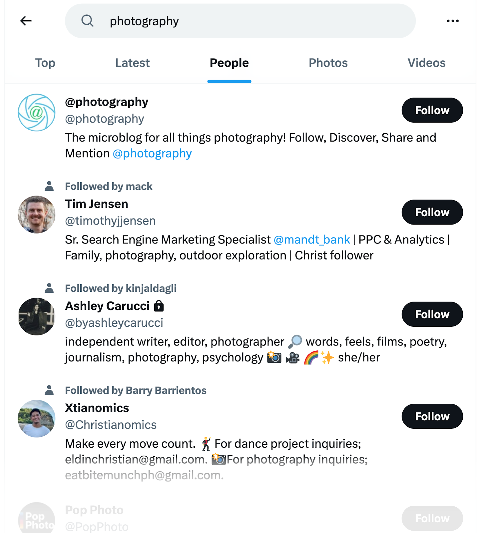Image resolution: width=480 pixels, height=533 pixels.
Task: Click the person icon above Tim Jensen
Action: [x=49, y=186]
